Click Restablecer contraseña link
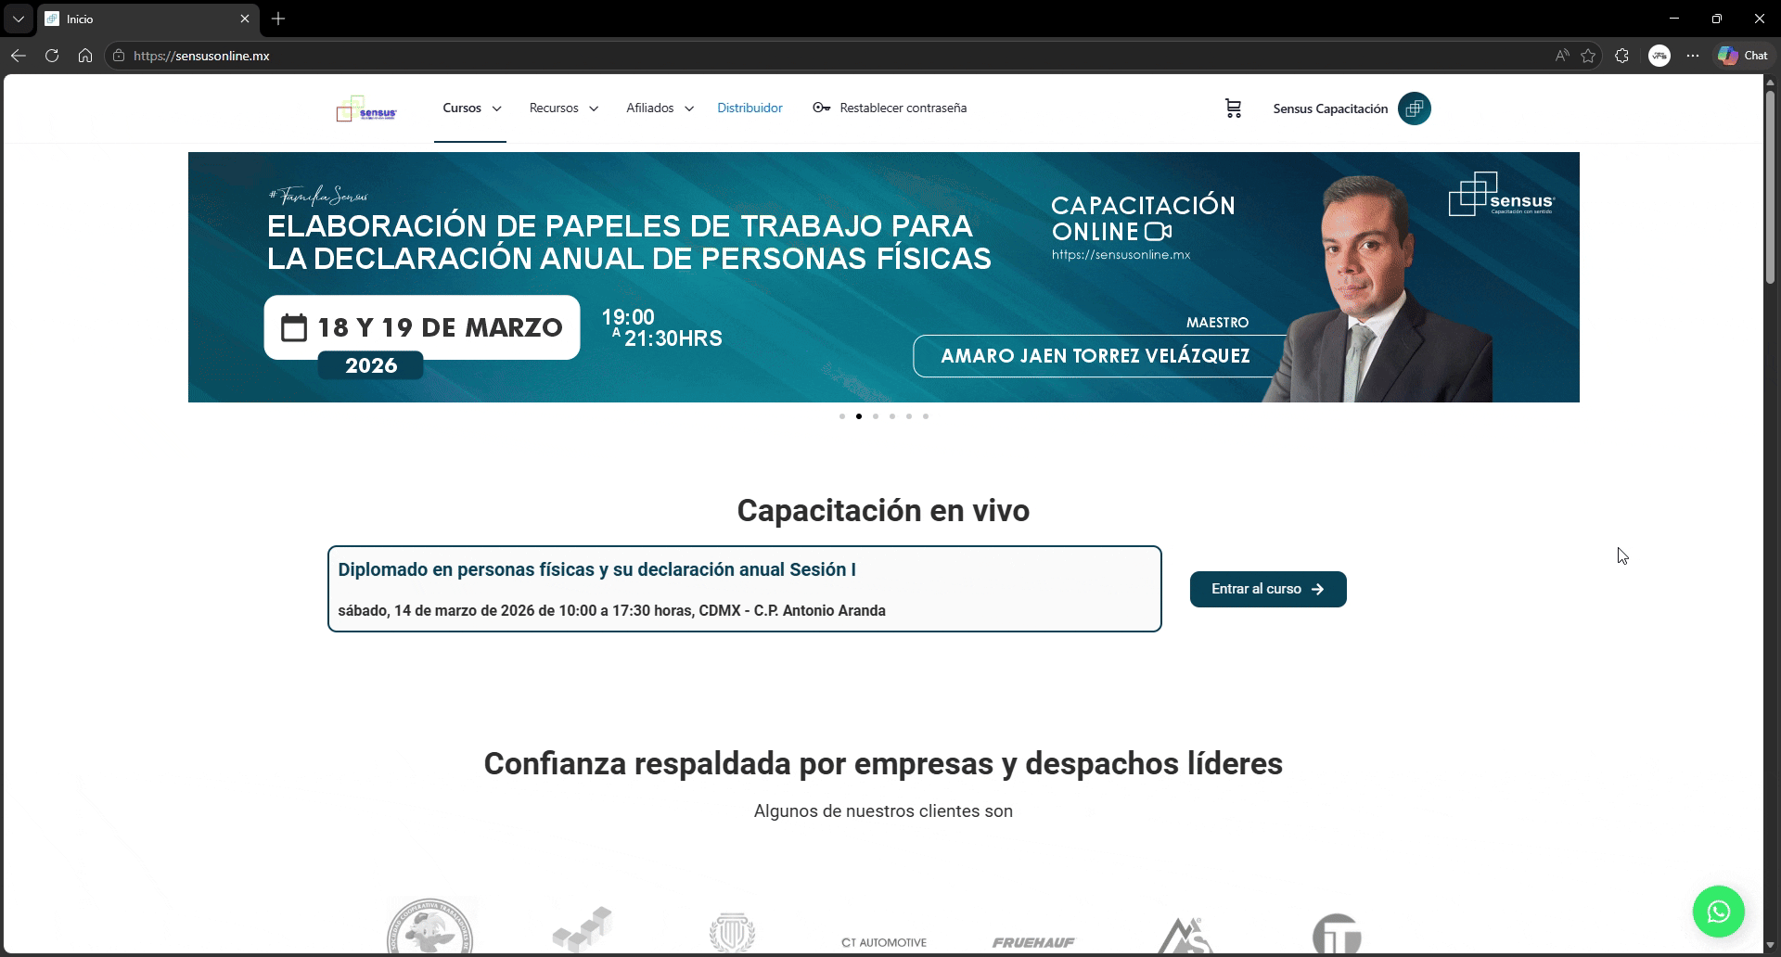 pyautogui.click(x=890, y=108)
